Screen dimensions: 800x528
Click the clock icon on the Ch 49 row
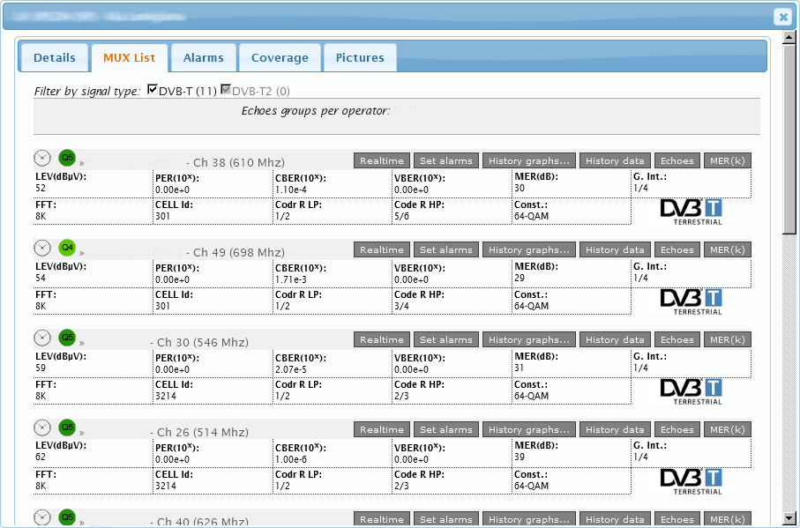pos(42,248)
